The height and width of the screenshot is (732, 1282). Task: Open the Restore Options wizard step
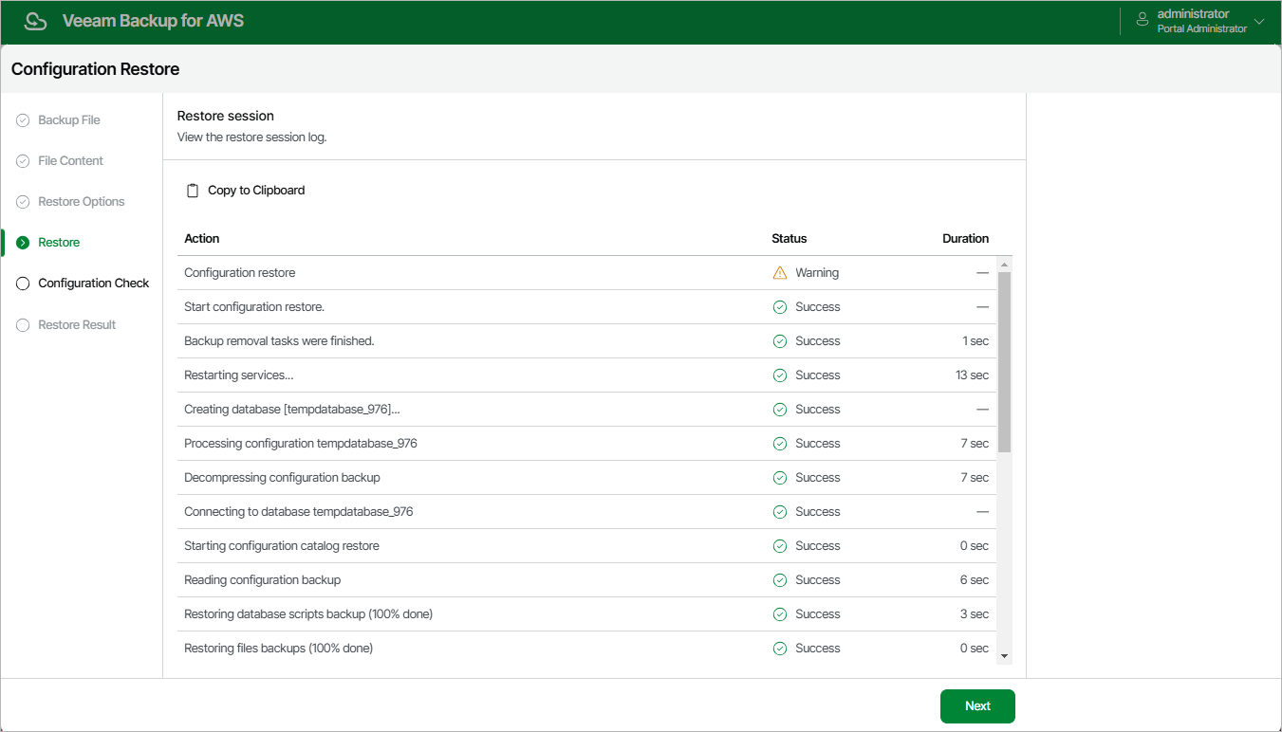[82, 202]
